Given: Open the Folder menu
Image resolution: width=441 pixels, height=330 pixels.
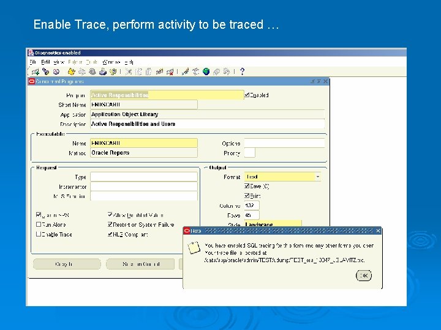Looking at the screenshot, I should pos(75,62).
